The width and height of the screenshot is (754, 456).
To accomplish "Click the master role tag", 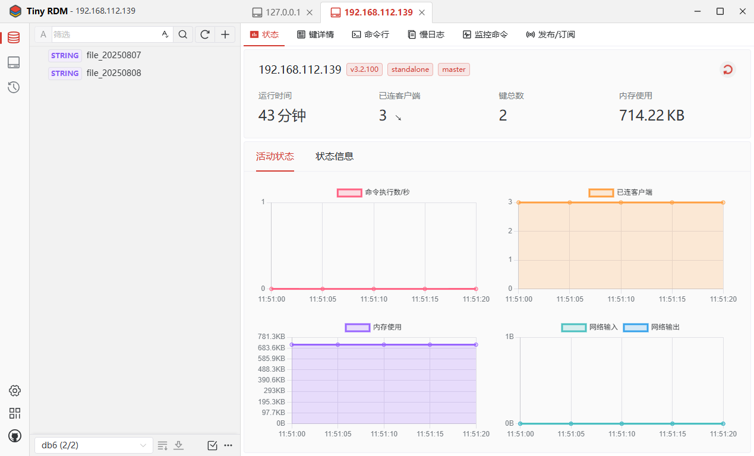I will [x=454, y=69].
